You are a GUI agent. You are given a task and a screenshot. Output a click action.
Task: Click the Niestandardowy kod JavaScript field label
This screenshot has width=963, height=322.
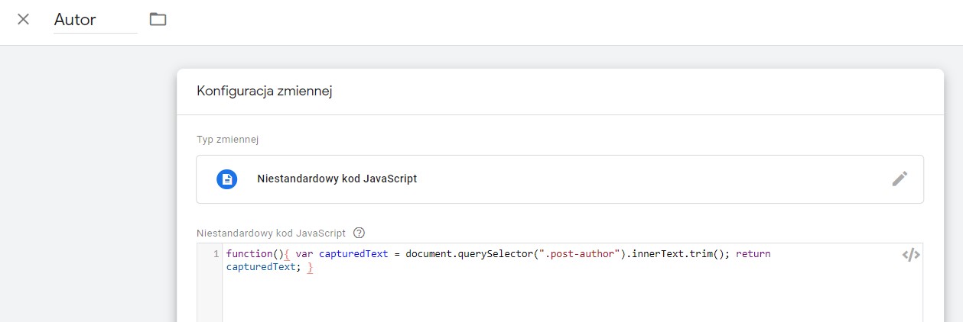[x=271, y=233]
